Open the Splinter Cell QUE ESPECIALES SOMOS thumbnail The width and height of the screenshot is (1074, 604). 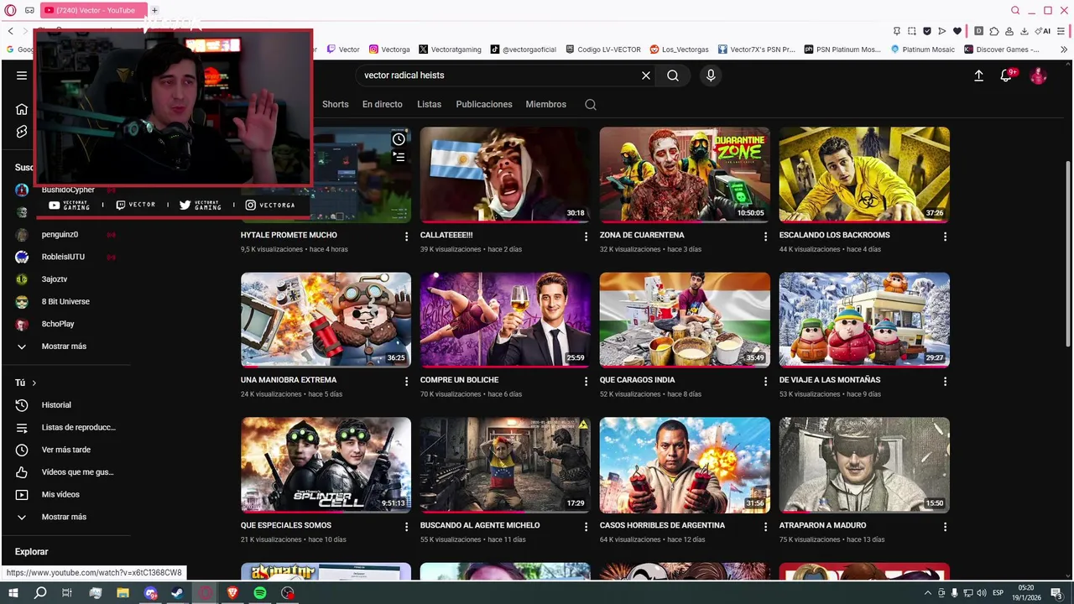click(326, 465)
